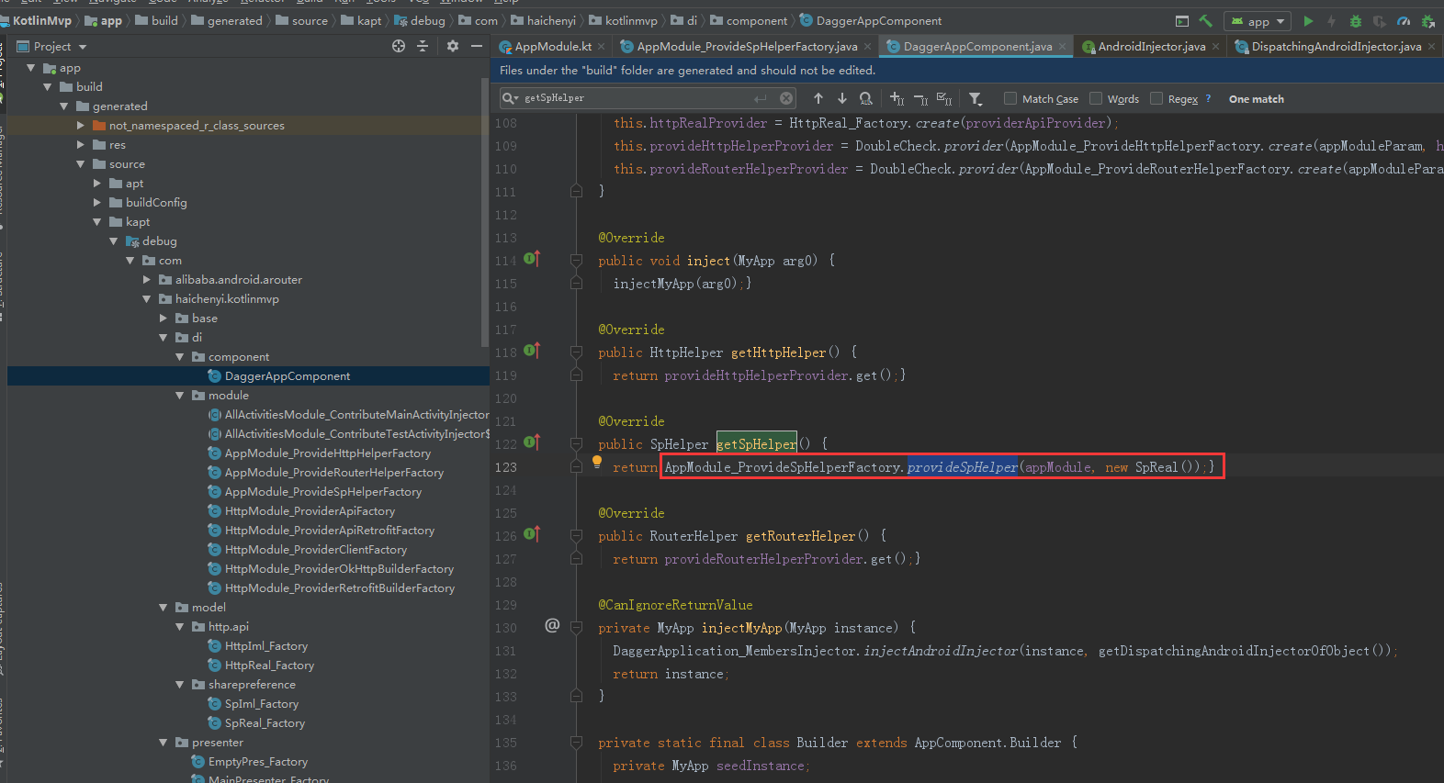This screenshot has width=1444, height=783.
Task: Collapse the sharepreference package
Action: tap(180, 685)
